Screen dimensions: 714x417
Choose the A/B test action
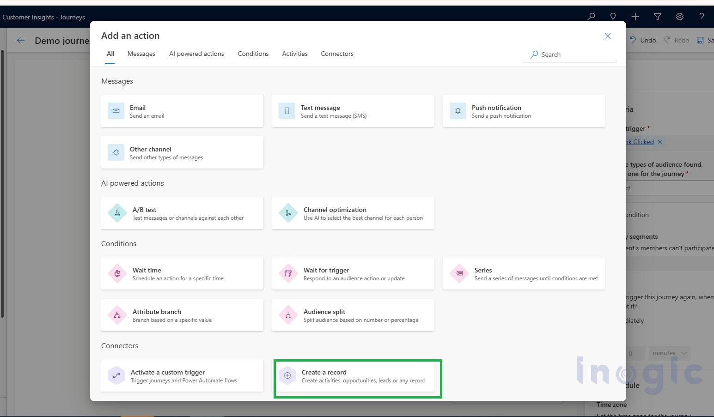(182, 213)
